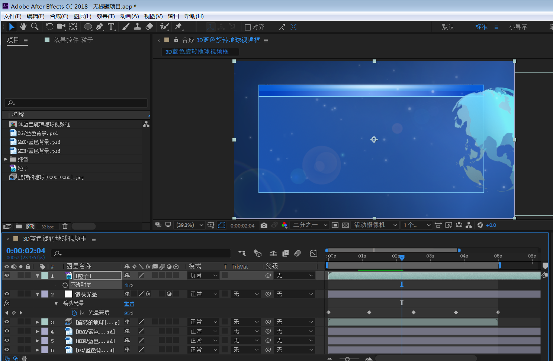Click the new folder icon in Project panel
This screenshot has height=361, width=553.
(x=19, y=226)
